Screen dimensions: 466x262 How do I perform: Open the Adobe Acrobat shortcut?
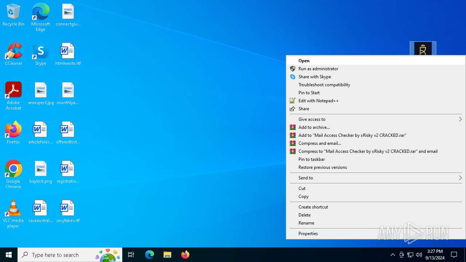(x=13, y=96)
